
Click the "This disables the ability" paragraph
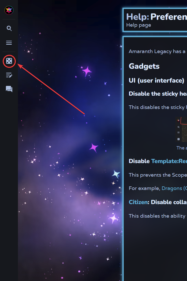coord(158,216)
